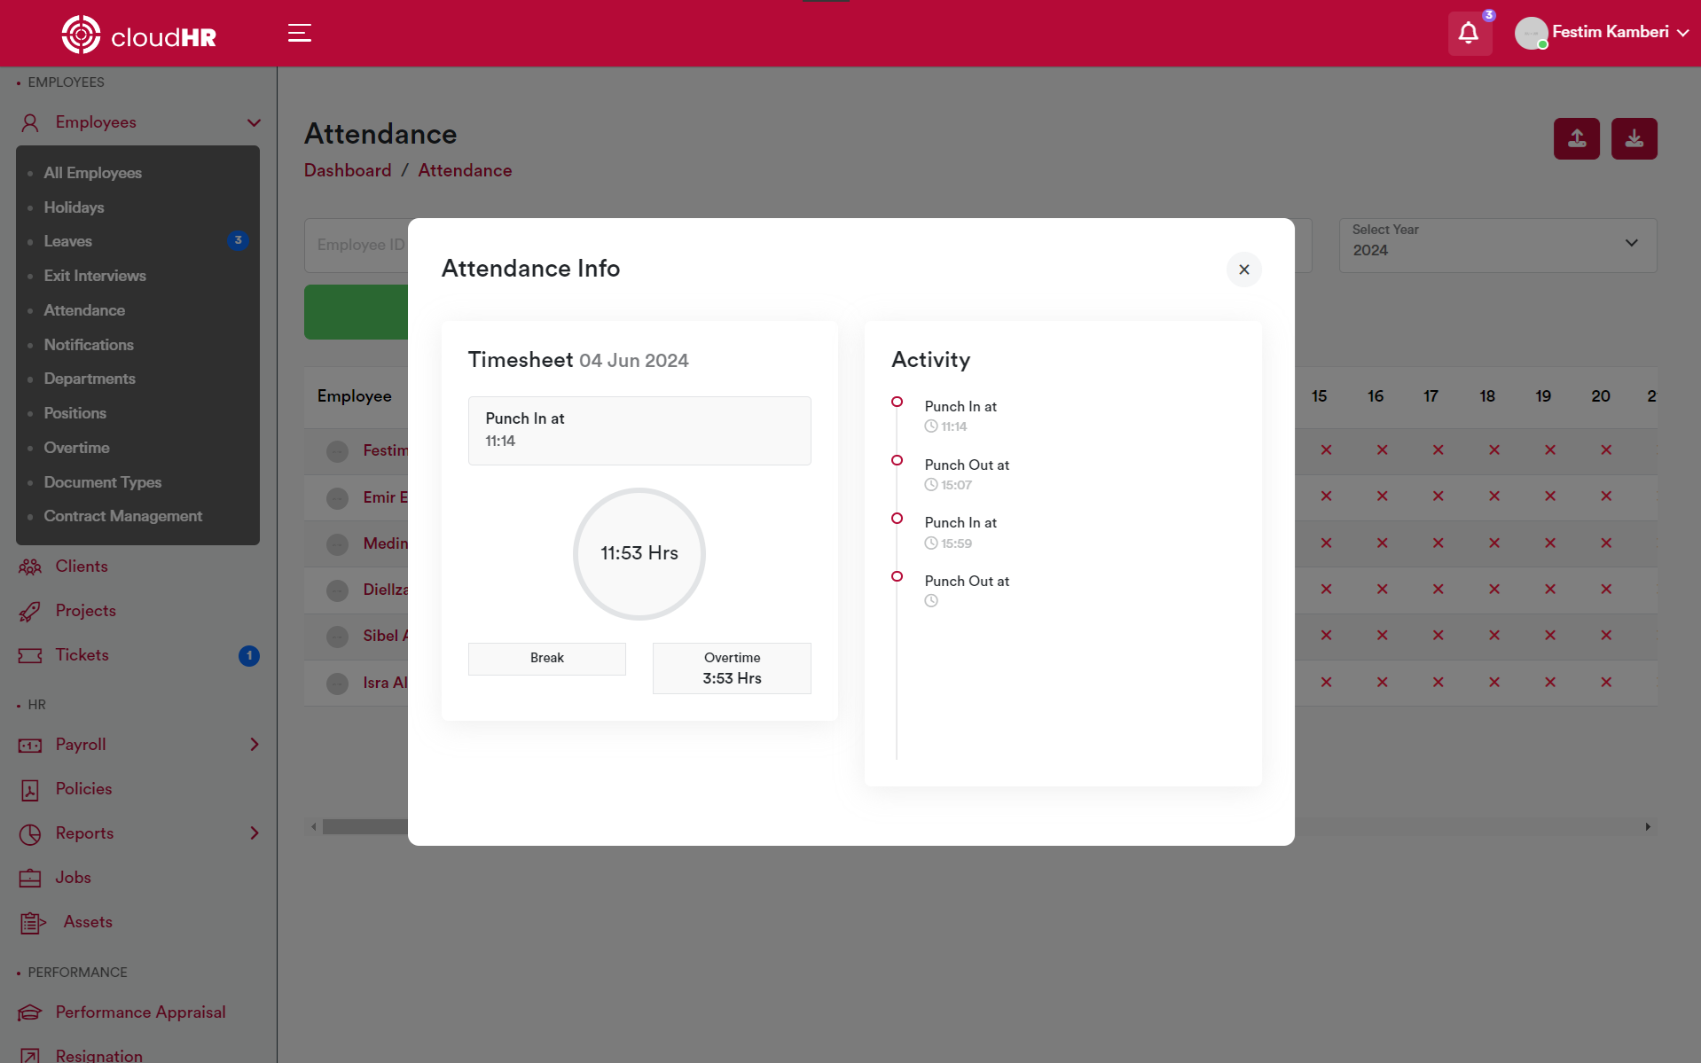Open Projects rocket icon in sidebar

30,611
